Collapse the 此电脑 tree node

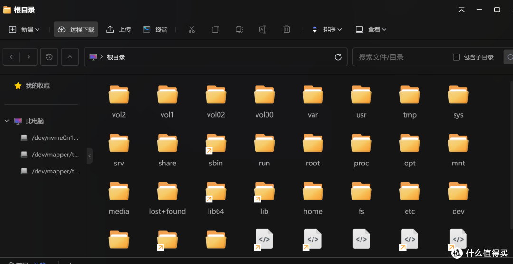click(7, 121)
